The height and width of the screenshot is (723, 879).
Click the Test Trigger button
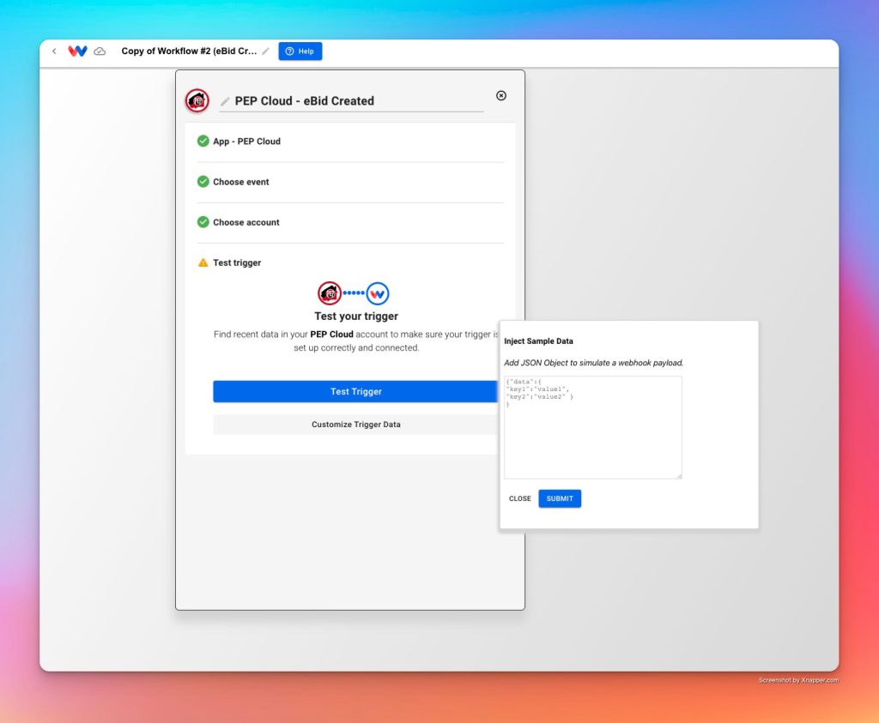pyautogui.click(x=356, y=391)
